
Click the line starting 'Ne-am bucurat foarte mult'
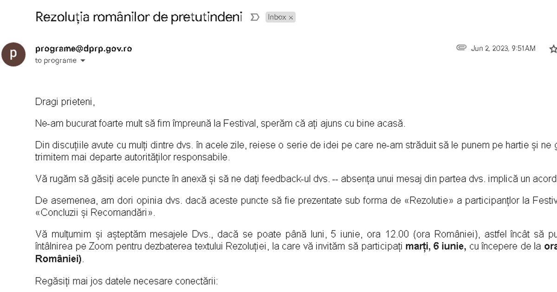tap(220, 124)
